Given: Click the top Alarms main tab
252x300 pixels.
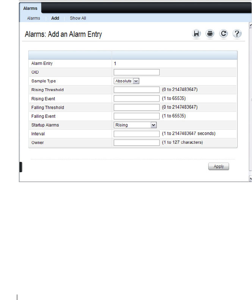Looking at the screenshot, I should 30,8.
